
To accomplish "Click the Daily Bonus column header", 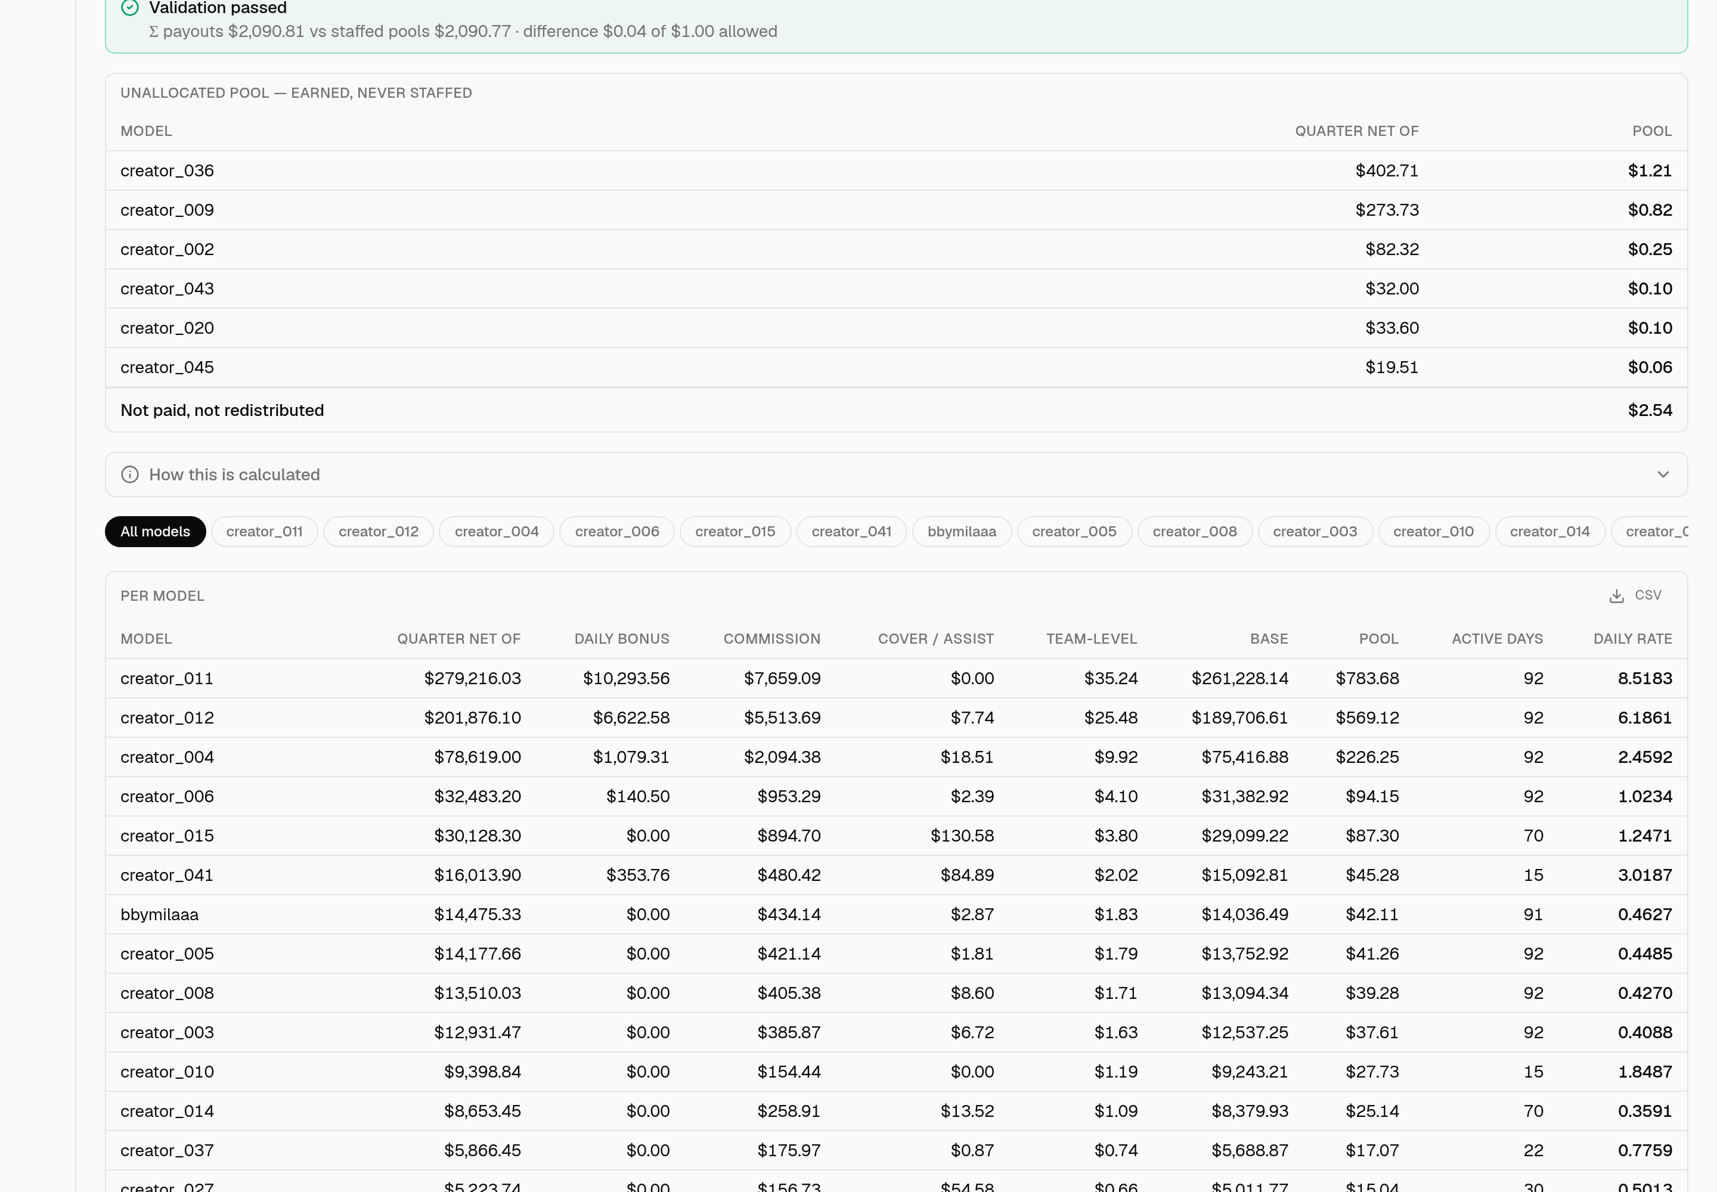I will [622, 638].
